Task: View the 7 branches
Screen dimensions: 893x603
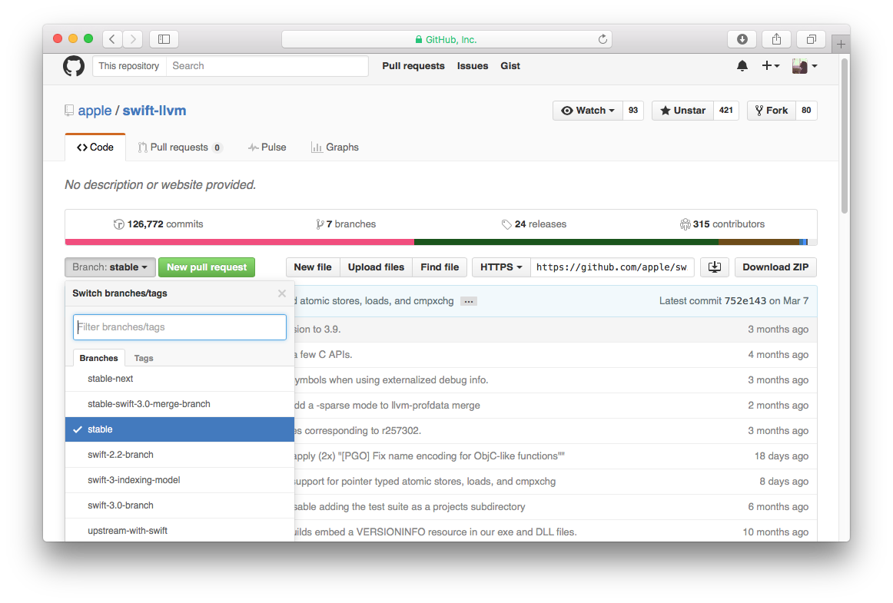Action: (346, 224)
